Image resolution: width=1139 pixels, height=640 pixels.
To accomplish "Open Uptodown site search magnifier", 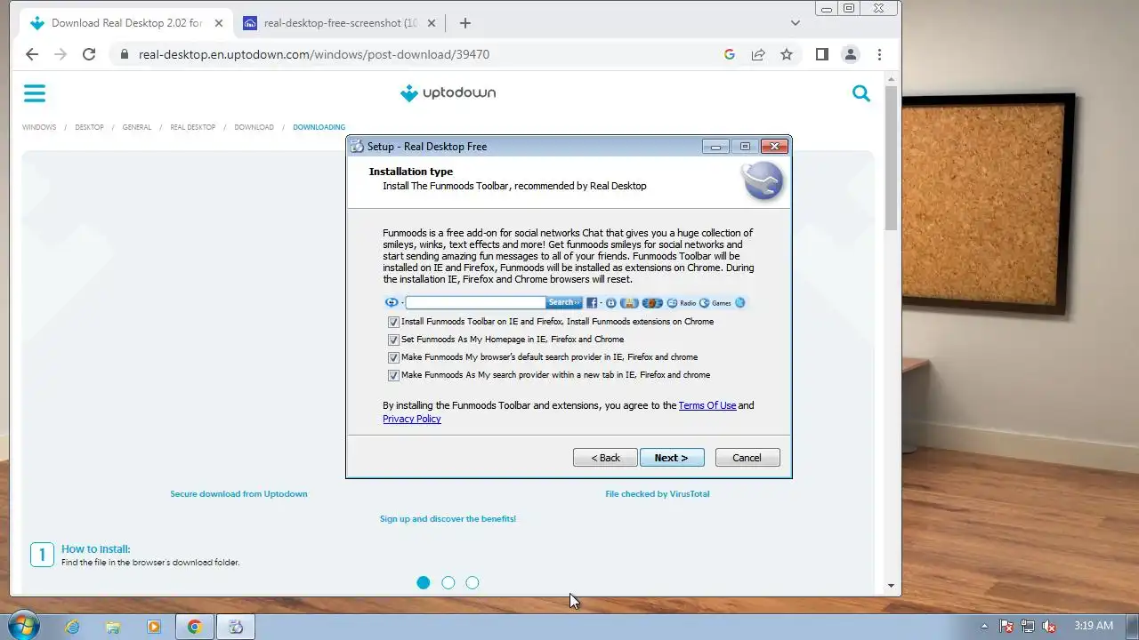I will click(861, 93).
